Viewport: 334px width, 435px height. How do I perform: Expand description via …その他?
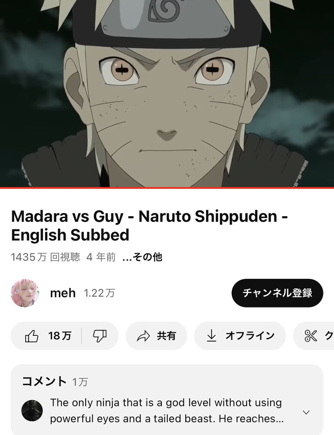142,257
